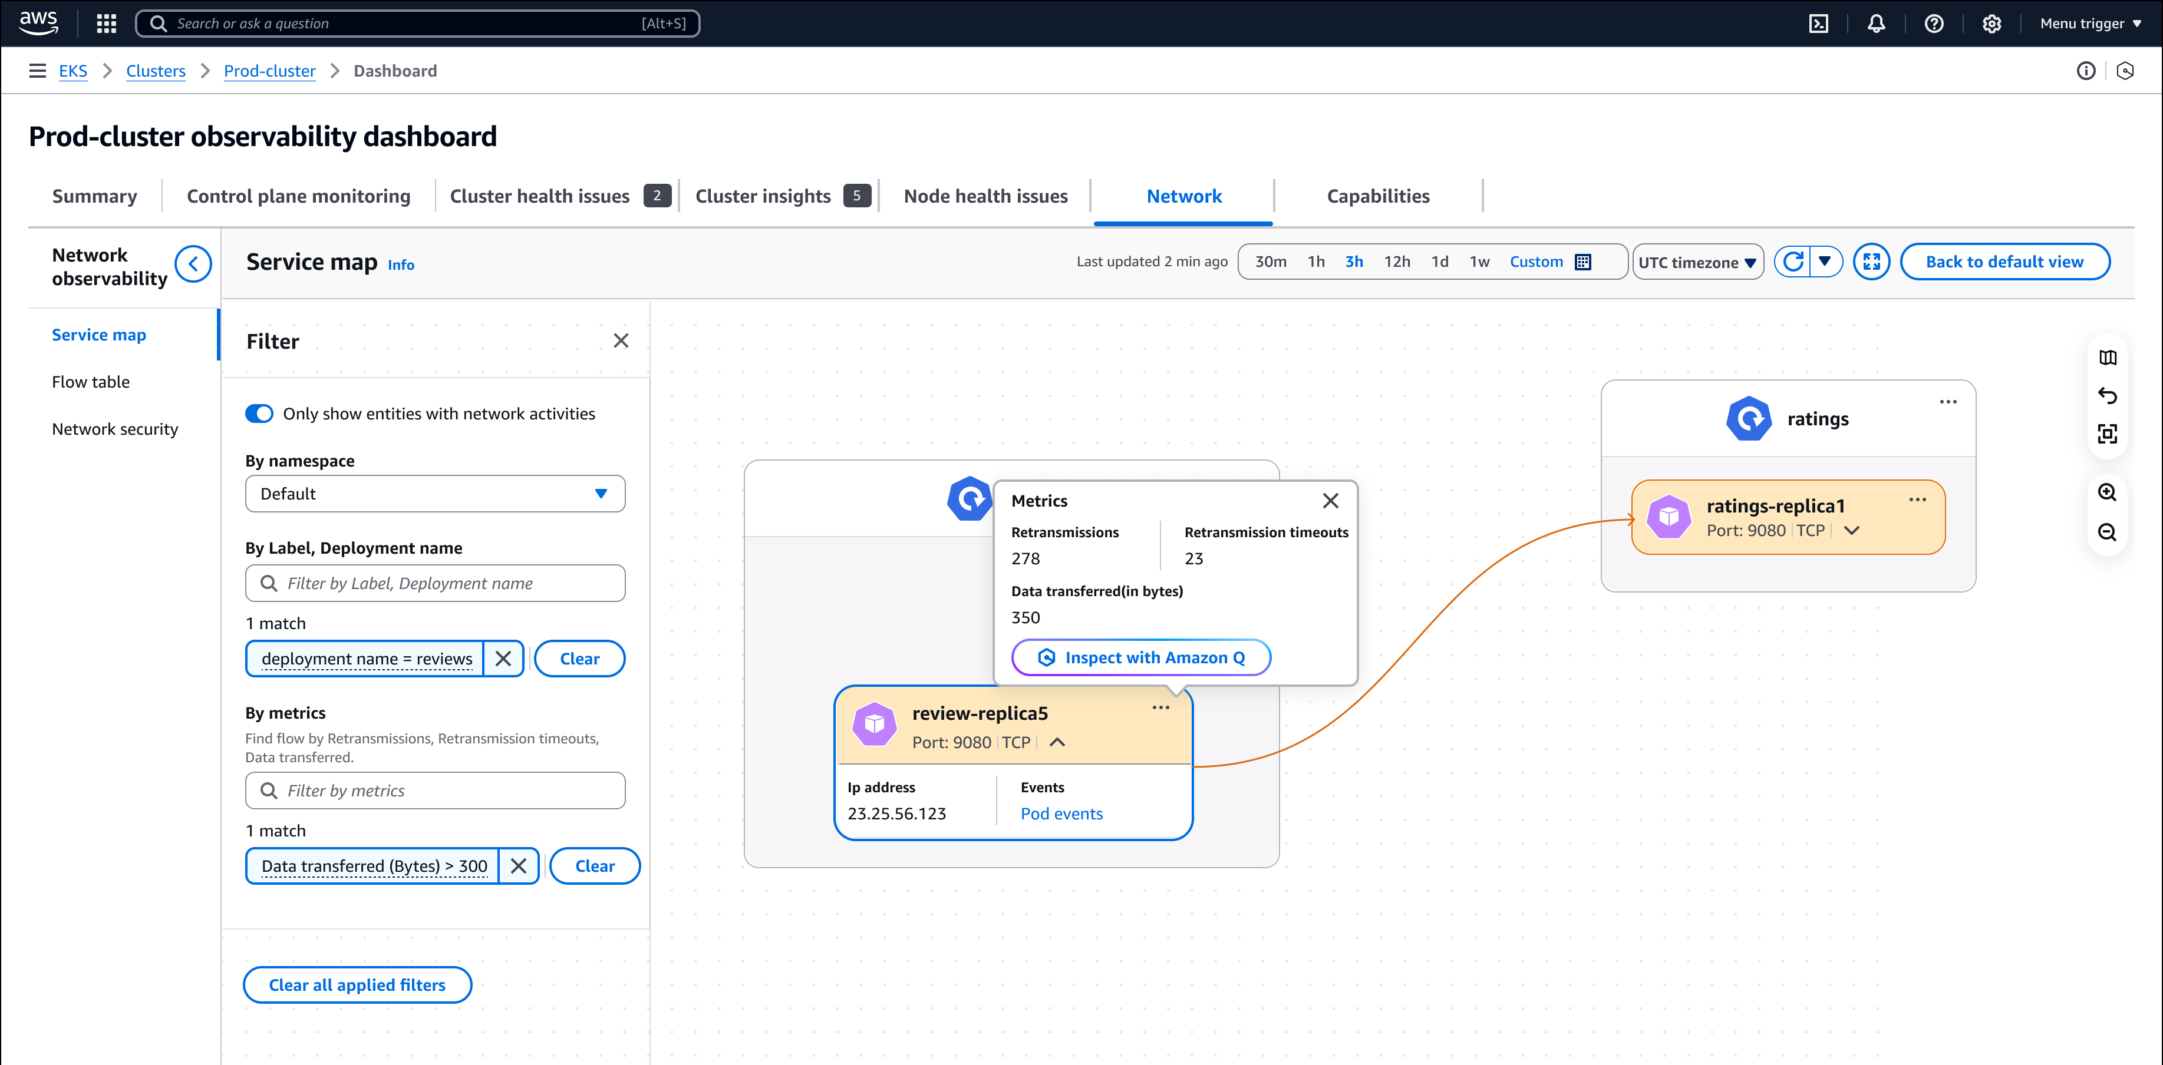
Task: Open the Menu trigger dropdown
Action: (2090, 24)
